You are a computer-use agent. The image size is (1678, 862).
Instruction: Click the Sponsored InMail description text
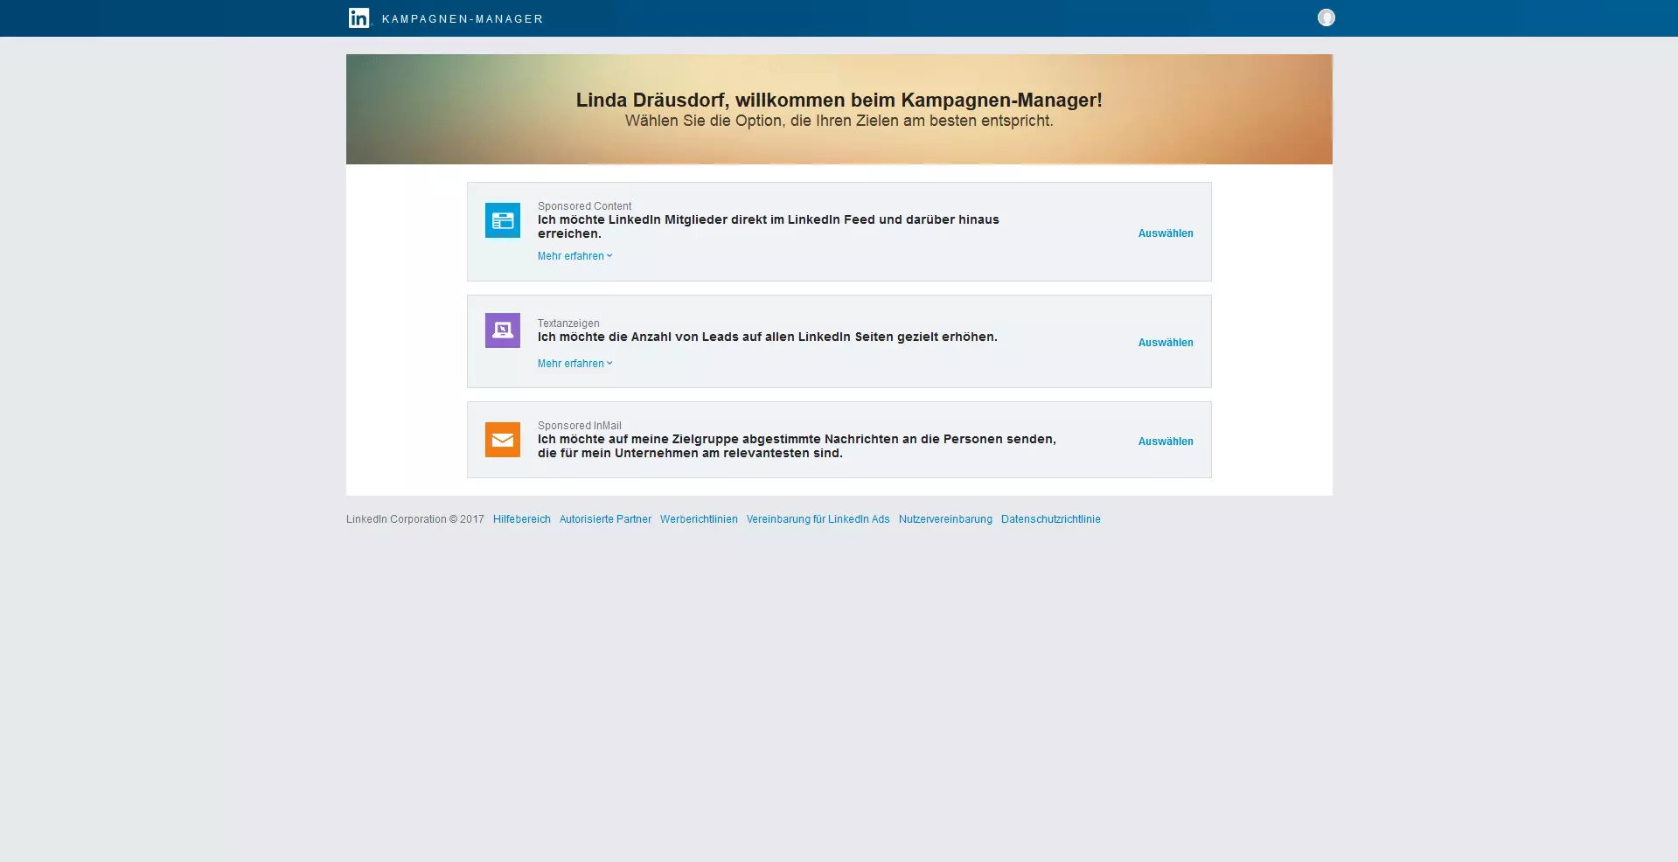click(x=796, y=446)
